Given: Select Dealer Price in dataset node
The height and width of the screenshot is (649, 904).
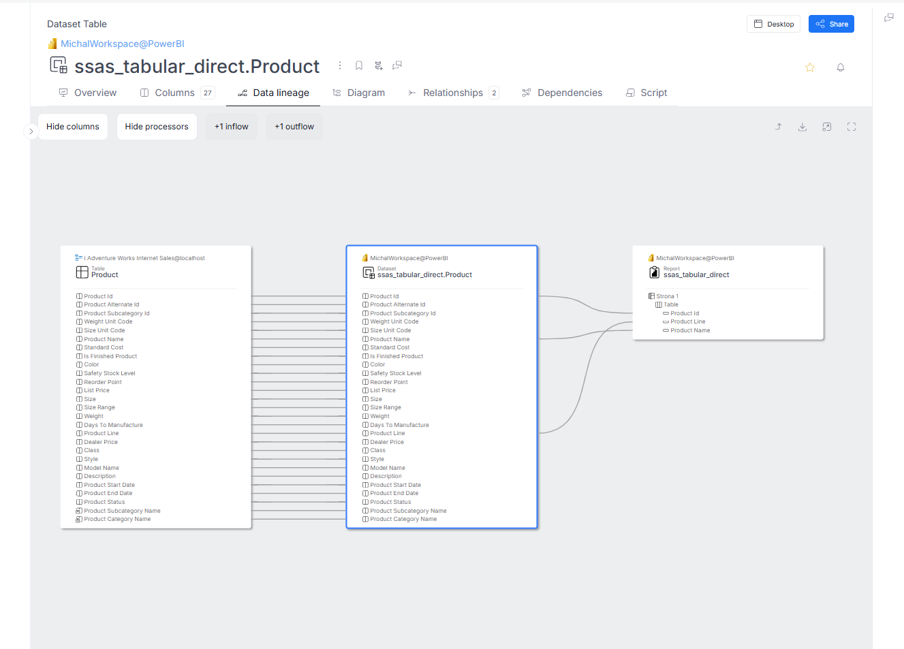Looking at the screenshot, I should click(387, 442).
